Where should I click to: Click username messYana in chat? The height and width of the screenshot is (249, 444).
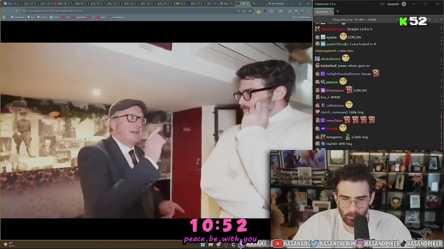(x=334, y=120)
